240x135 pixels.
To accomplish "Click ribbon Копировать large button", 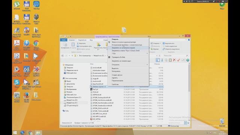I will (x=65, y=46).
